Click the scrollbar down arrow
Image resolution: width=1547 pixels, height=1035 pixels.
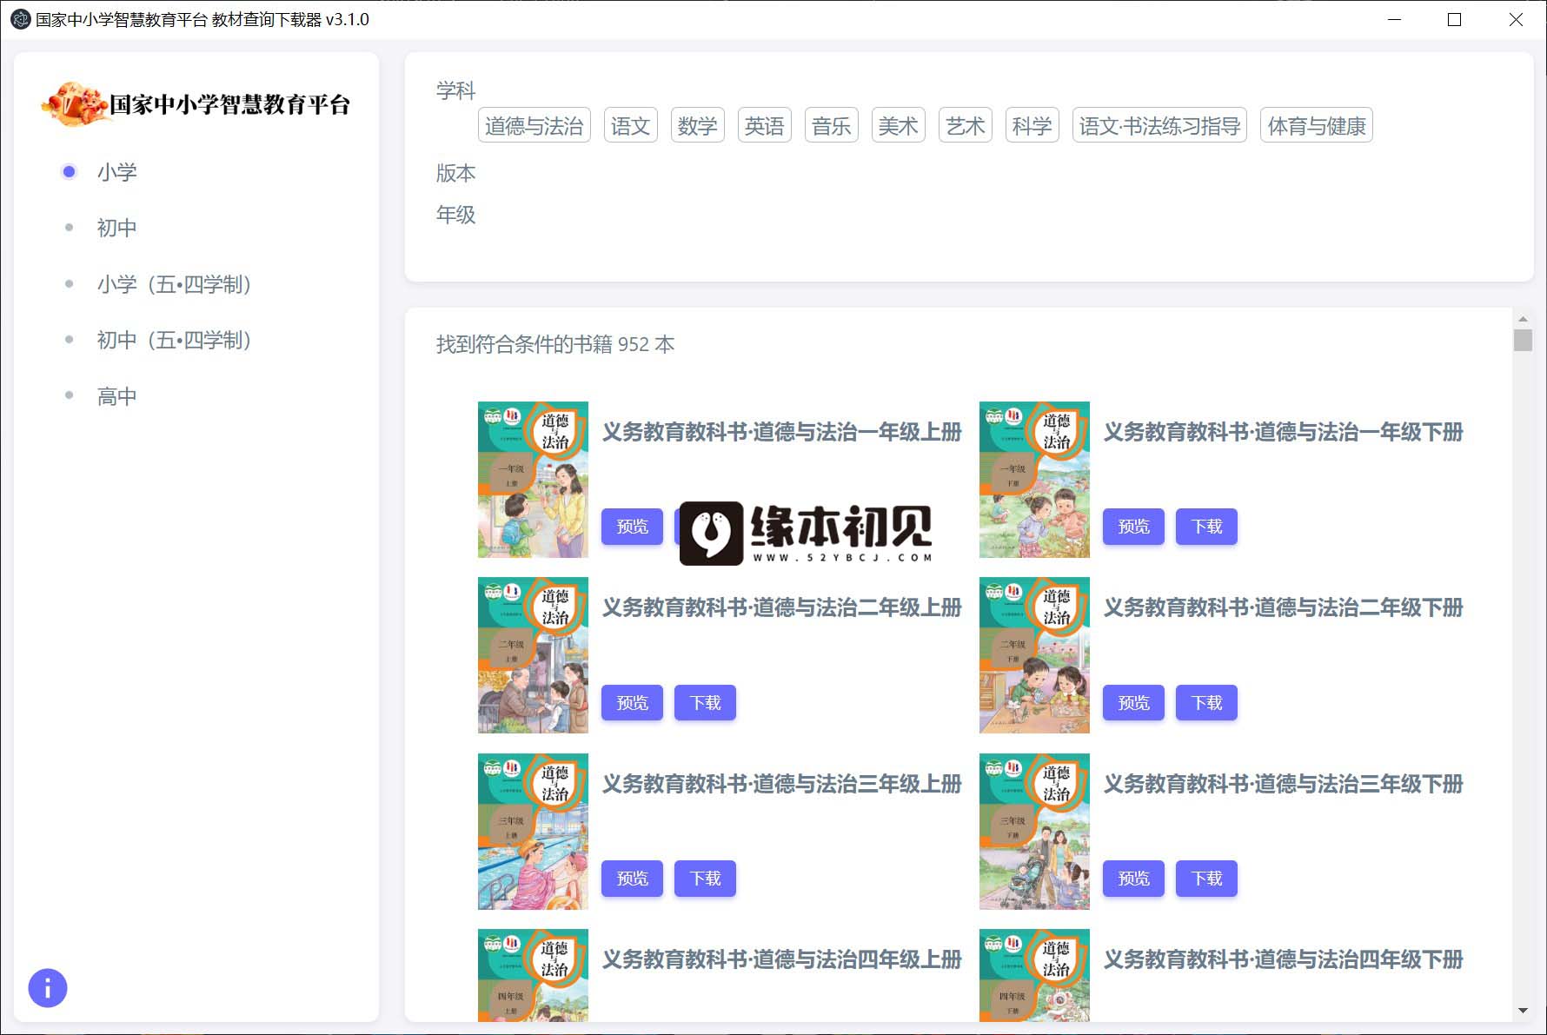click(1523, 1011)
